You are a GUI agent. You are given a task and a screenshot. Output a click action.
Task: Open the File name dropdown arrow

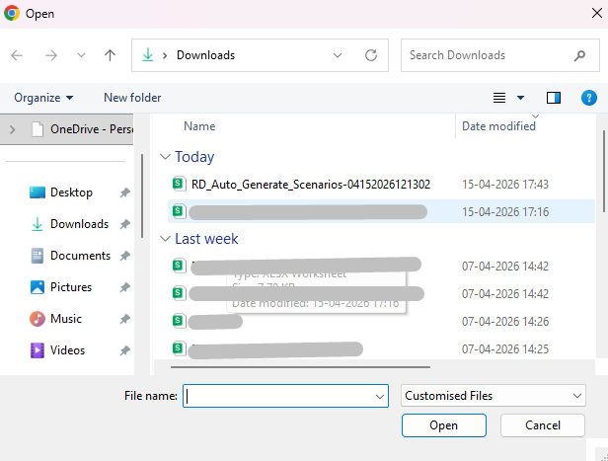(380, 396)
